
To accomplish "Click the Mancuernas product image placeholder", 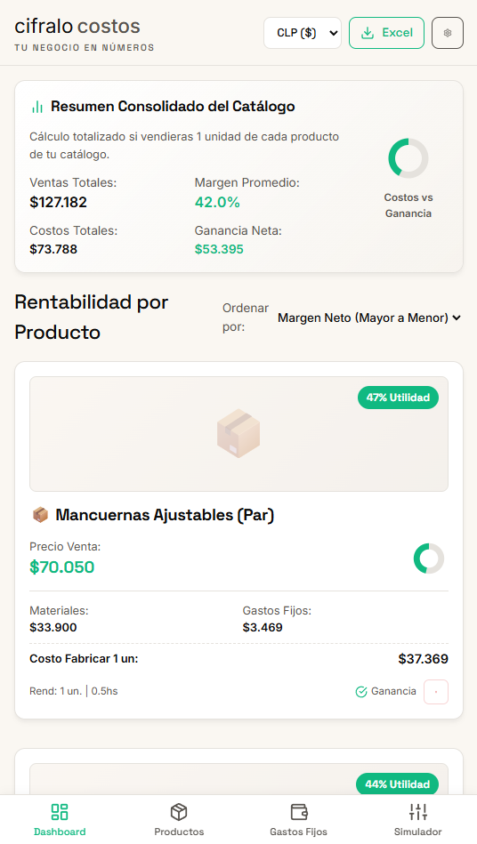I will click(238, 434).
